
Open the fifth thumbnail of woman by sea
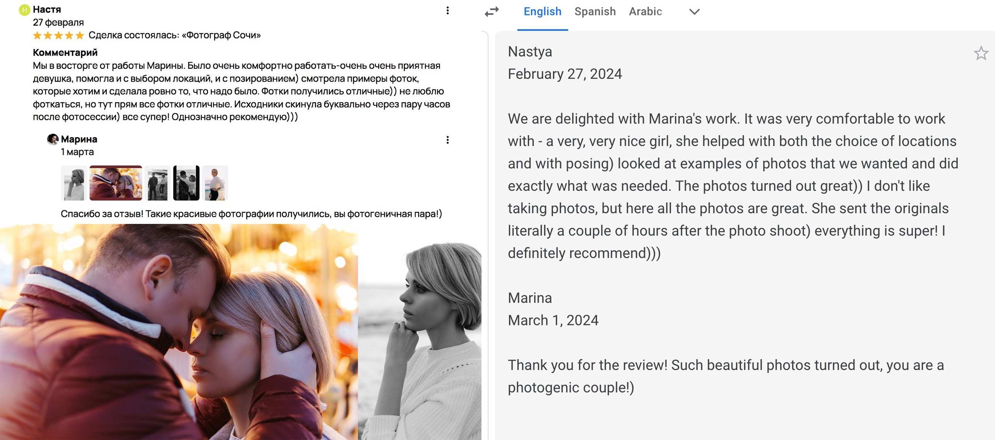[215, 183]
